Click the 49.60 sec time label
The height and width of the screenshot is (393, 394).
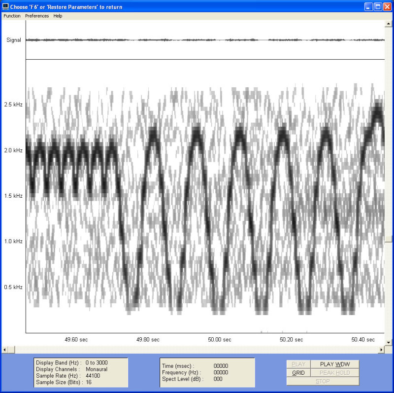click(x=76, y=339)
